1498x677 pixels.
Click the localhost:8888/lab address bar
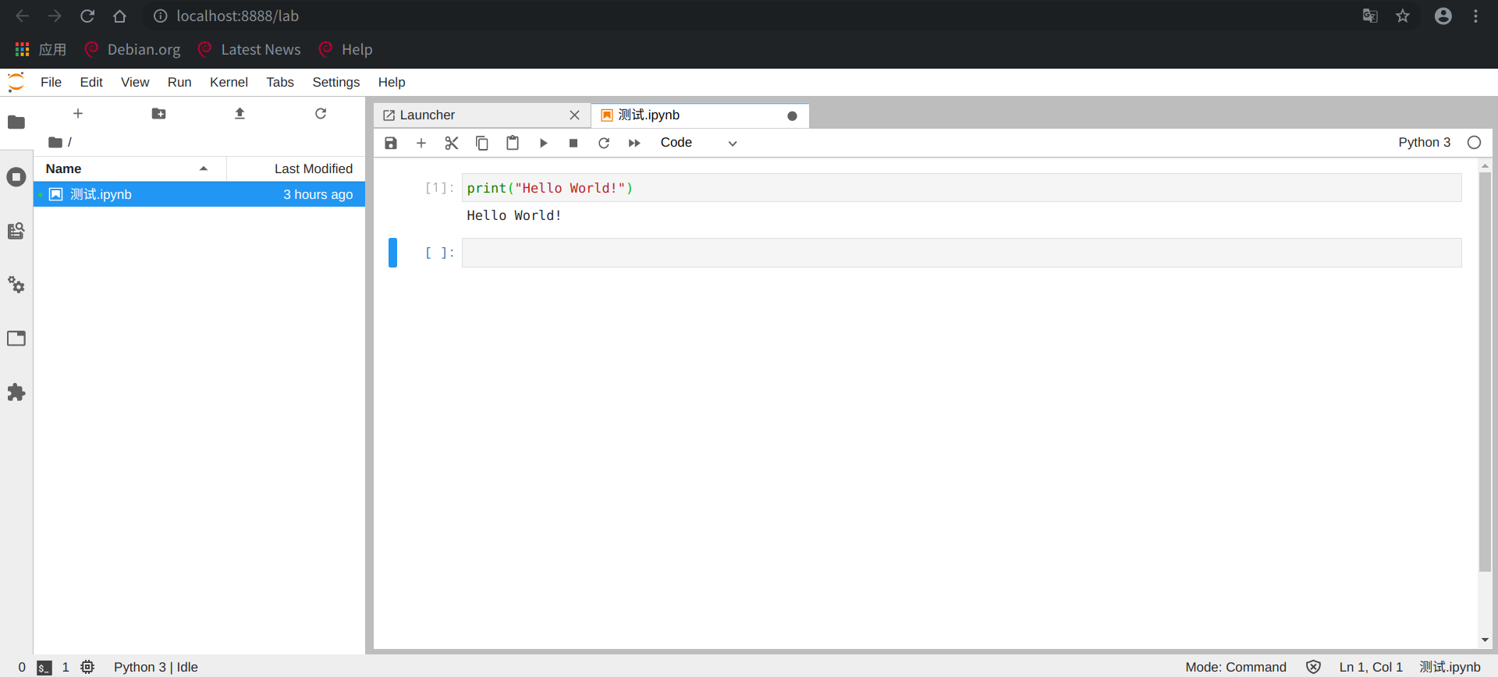pos(238,16)
